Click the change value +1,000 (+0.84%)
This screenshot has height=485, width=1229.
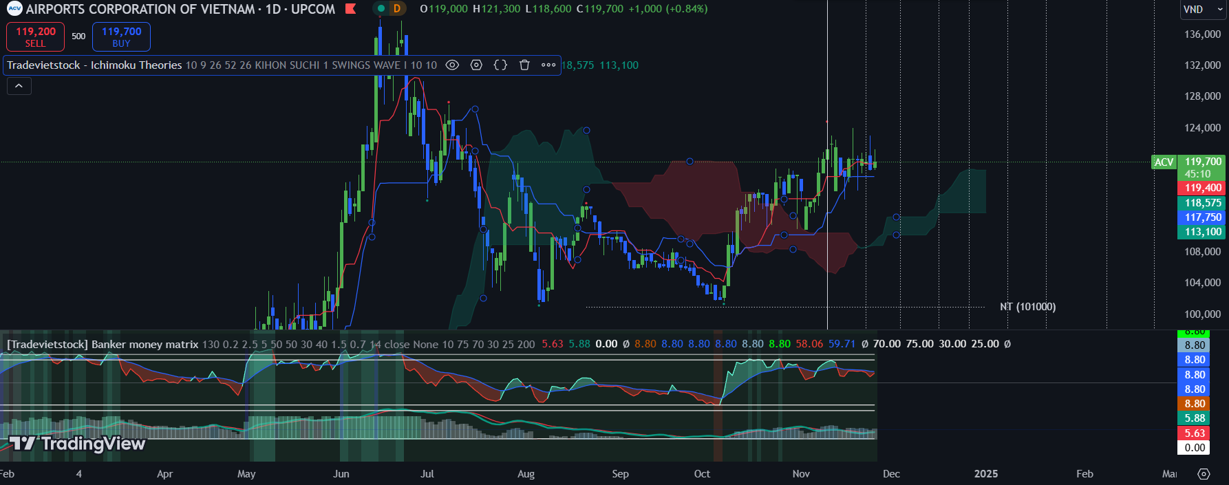pos(667,9)
